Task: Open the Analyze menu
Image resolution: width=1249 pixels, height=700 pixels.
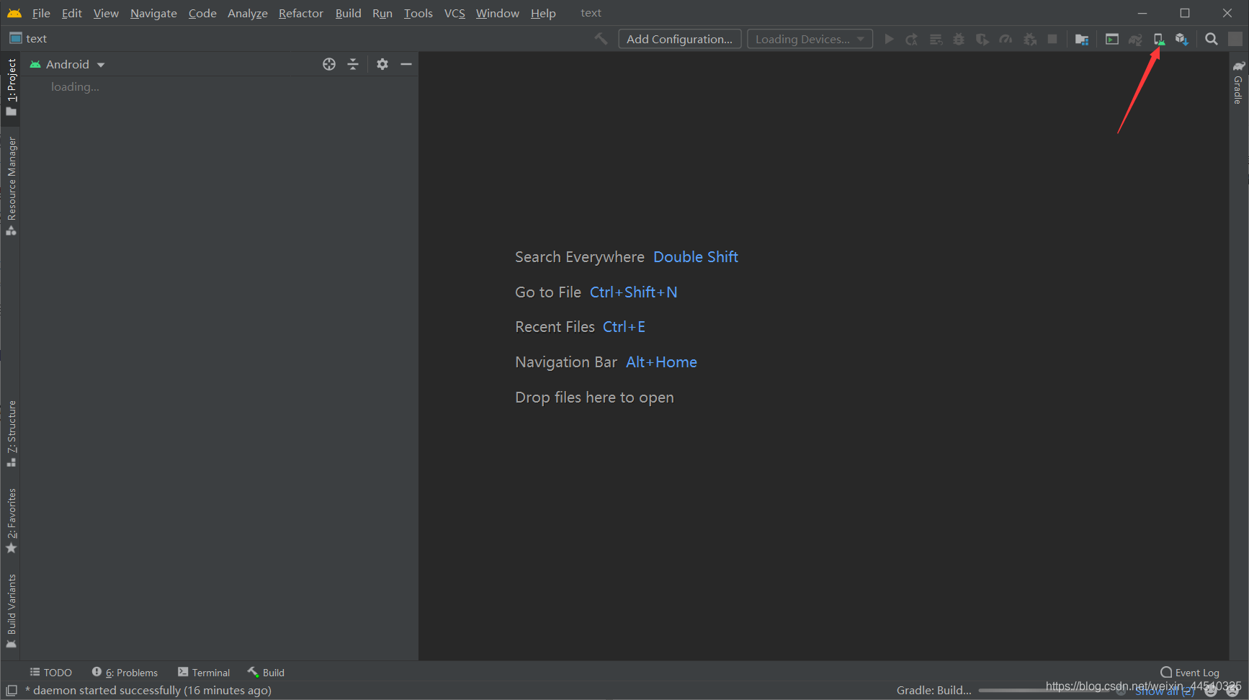Action: 247,13
